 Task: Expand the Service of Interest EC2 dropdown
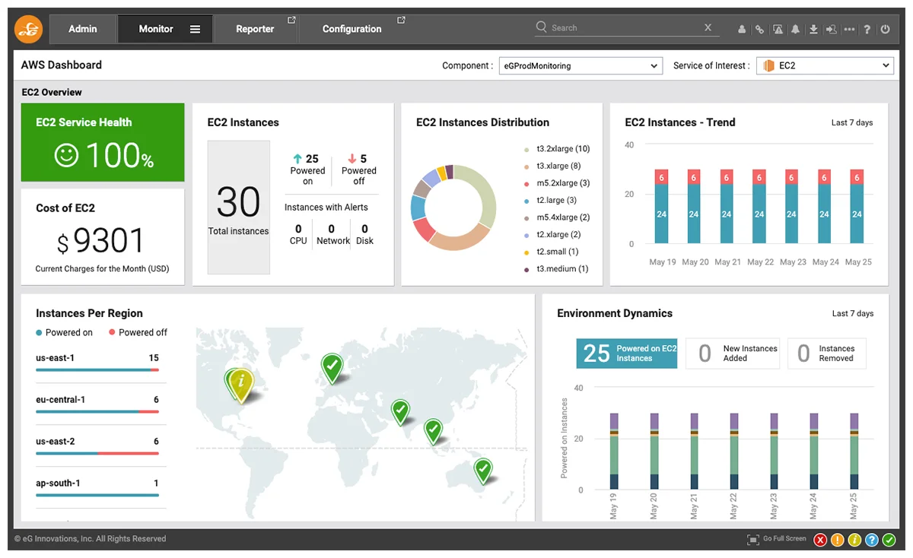824,66
